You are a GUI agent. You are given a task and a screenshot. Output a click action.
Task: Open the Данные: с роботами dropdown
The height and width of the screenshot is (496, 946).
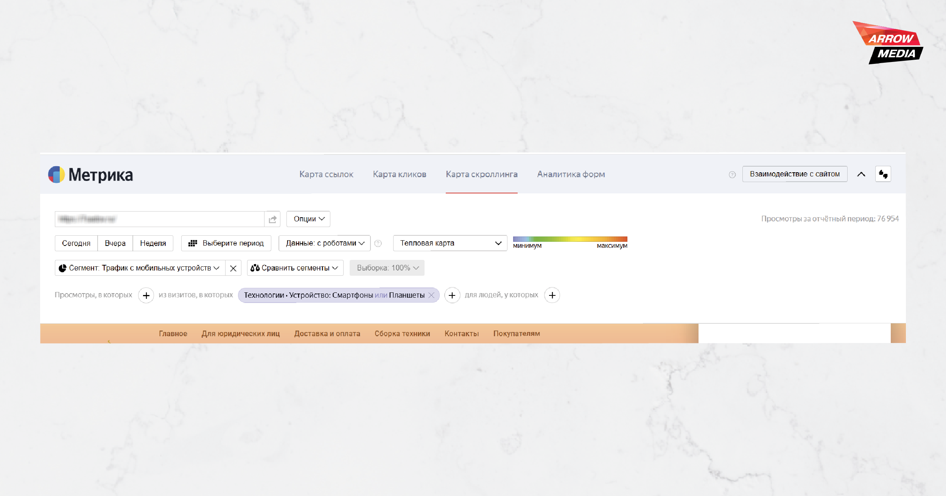tap(325, 243)
